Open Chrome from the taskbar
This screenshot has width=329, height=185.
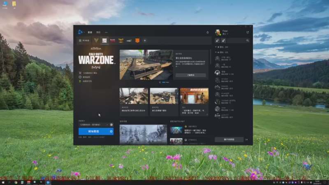(16, 183)
